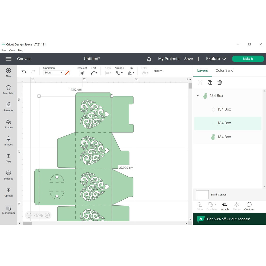Viewport: 266px width, 266px height.
Task: Delete selected layer with trash icon
Action: 219,82
